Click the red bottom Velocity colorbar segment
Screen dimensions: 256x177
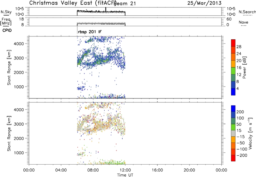[233, 158]
